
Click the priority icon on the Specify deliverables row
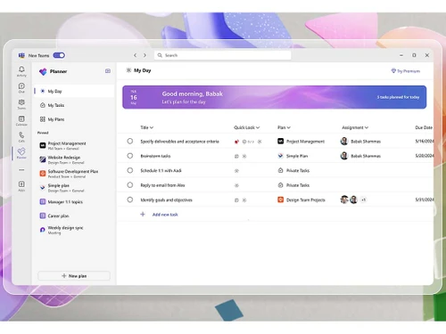tap(236, 142)
